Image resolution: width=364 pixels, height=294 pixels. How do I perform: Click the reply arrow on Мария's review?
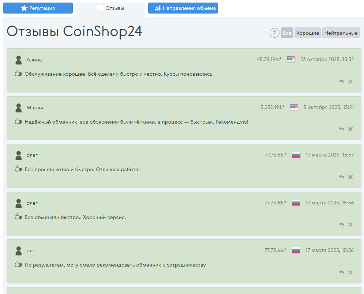pyautogui.click(x=341, y=129)
